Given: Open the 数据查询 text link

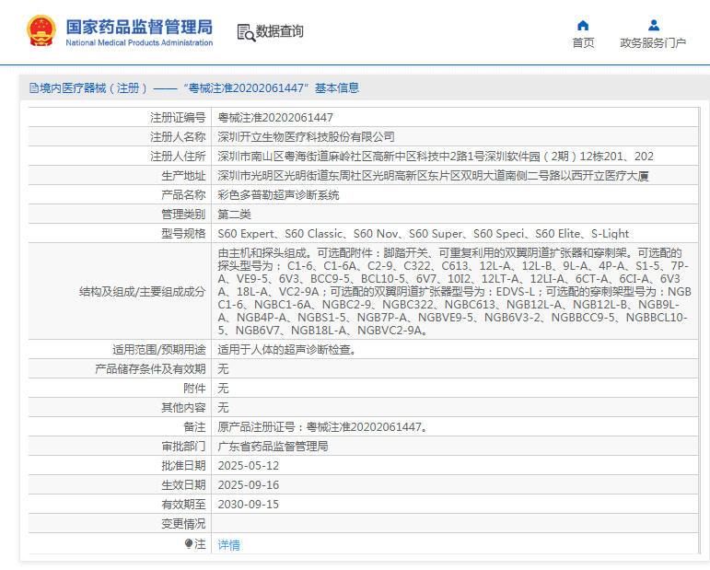Looking at the screenshot, I should coord(280,31).
